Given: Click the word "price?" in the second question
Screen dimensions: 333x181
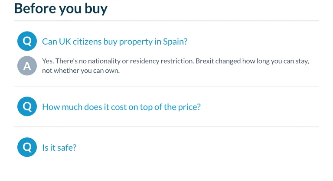Looking at the screenshot, I should click(189, 107).
